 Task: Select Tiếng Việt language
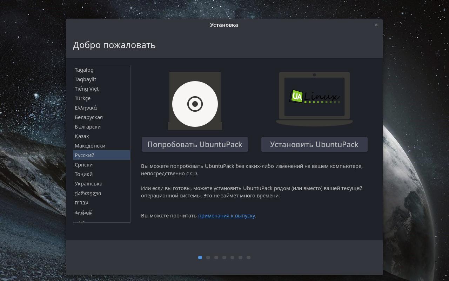(102, 89)
